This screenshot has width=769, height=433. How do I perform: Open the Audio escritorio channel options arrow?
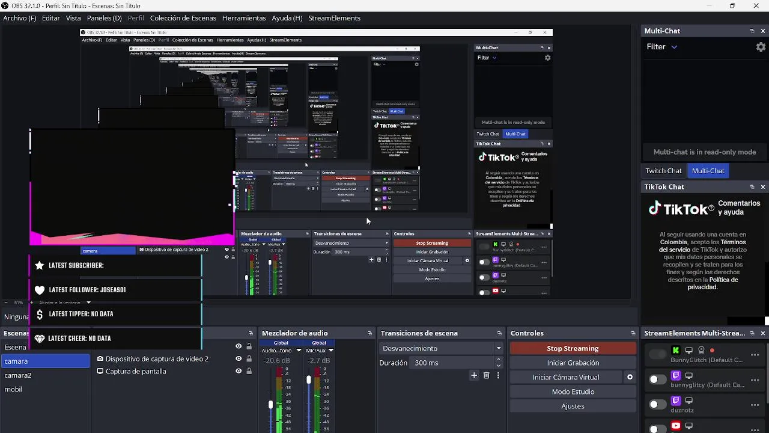[299, 351]
